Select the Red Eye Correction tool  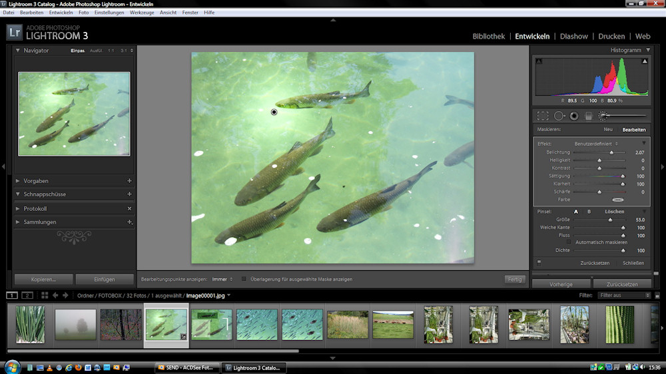click(x=573, y=116)
